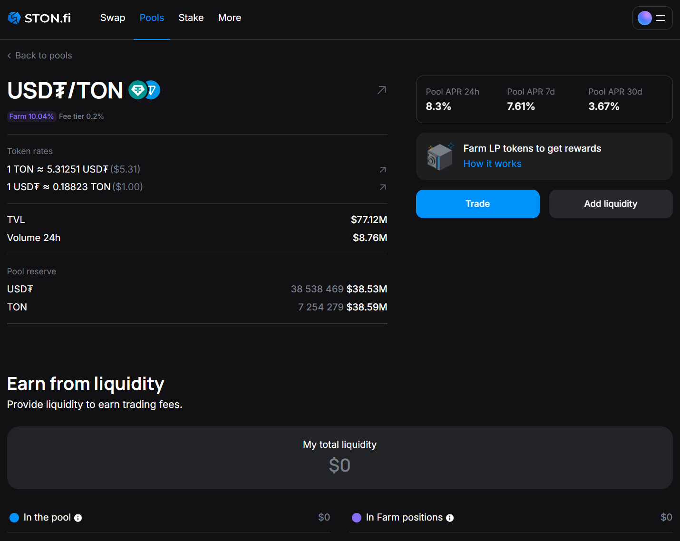Click Add liquidity button

click(x=611, y=204)
